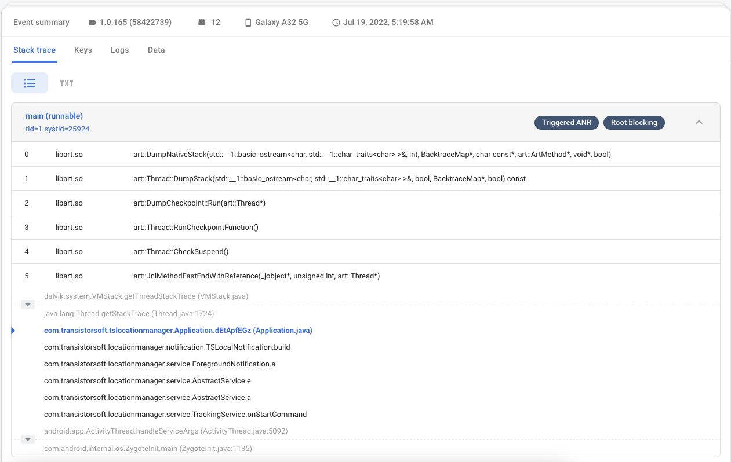Viewport: 731px width, 462px height.
Task: Collapse the main (runnable) thread section
Action: (x=699, y=122)
